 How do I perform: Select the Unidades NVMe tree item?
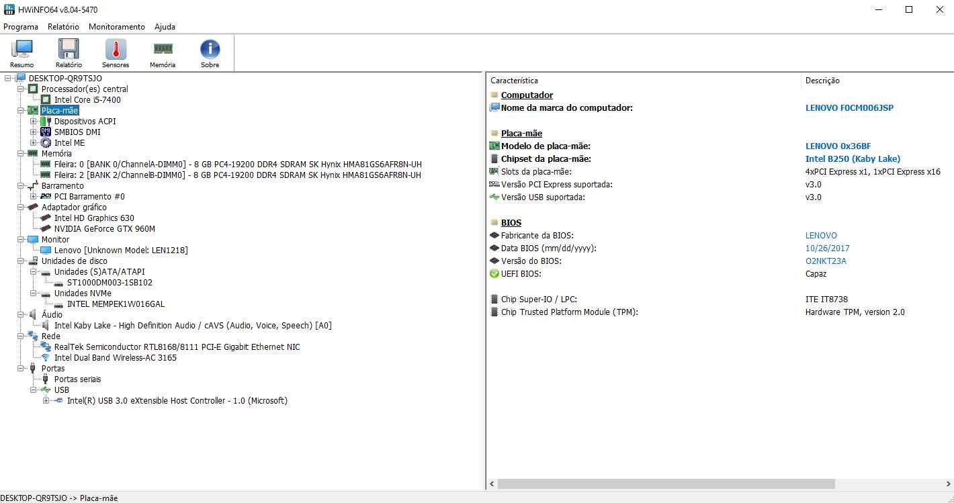coord(83,293)
